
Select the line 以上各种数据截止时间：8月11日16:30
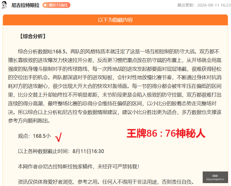point(61,151)
